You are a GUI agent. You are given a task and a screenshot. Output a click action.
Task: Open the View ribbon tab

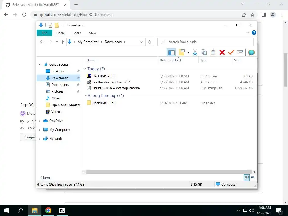coord(93,33)
